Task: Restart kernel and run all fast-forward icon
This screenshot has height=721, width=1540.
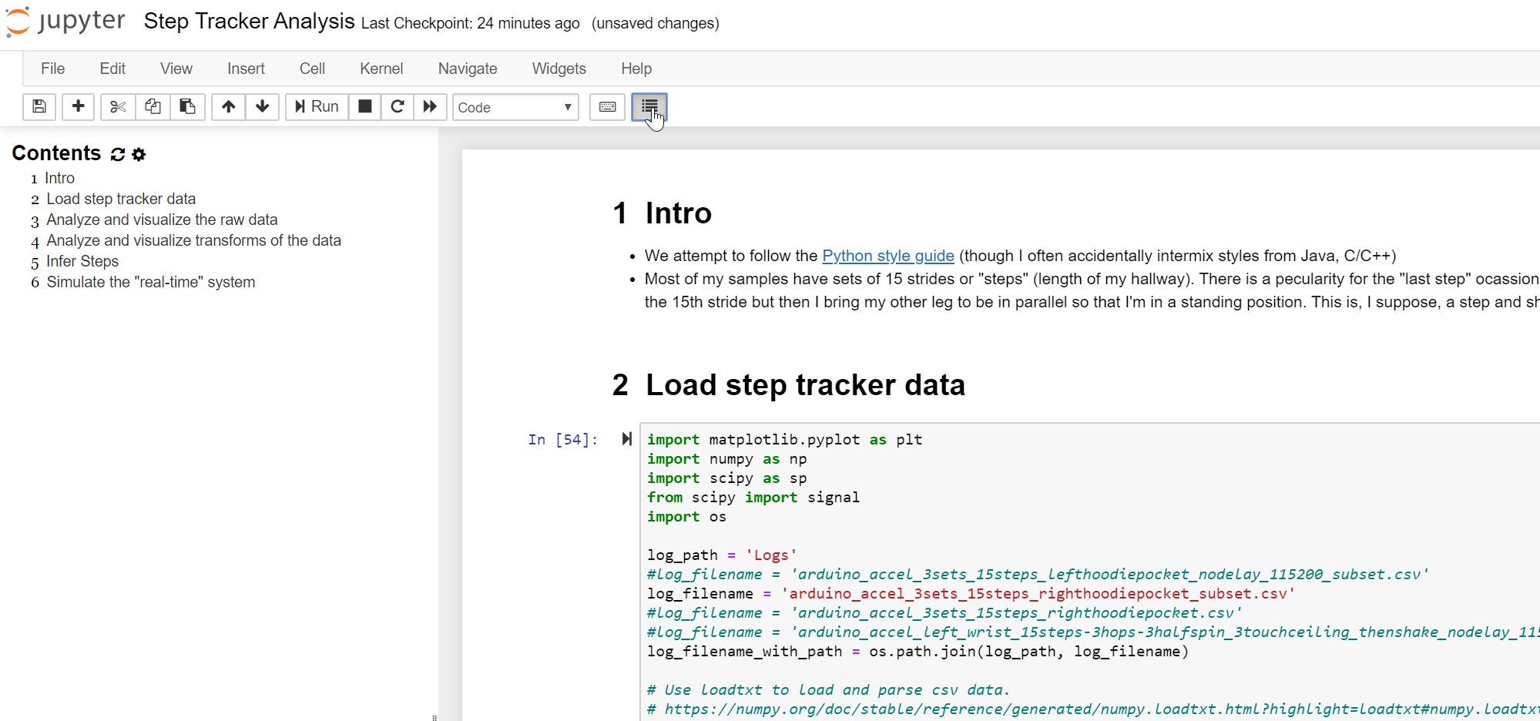Action: tap(430, 106)
